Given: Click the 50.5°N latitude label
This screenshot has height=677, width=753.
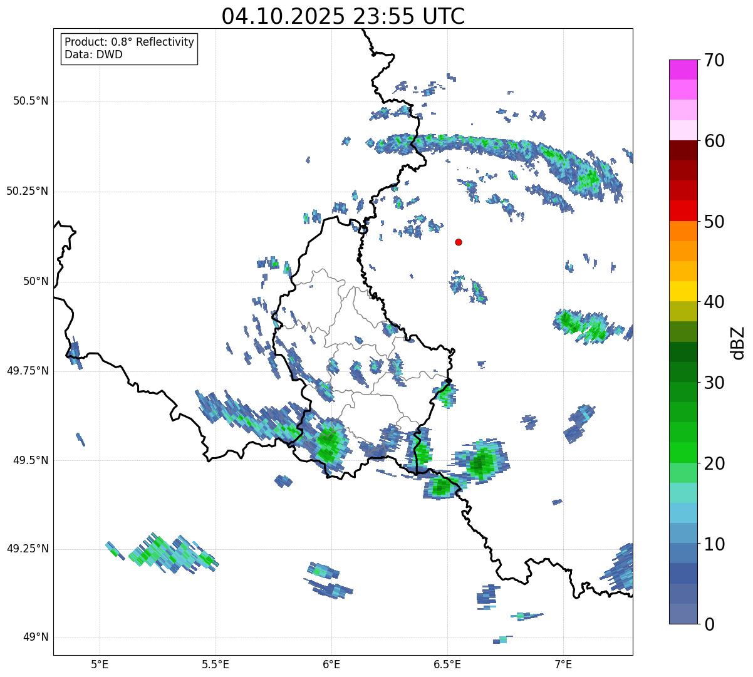Looking at the screenshot, I should (x=31, y=101).
